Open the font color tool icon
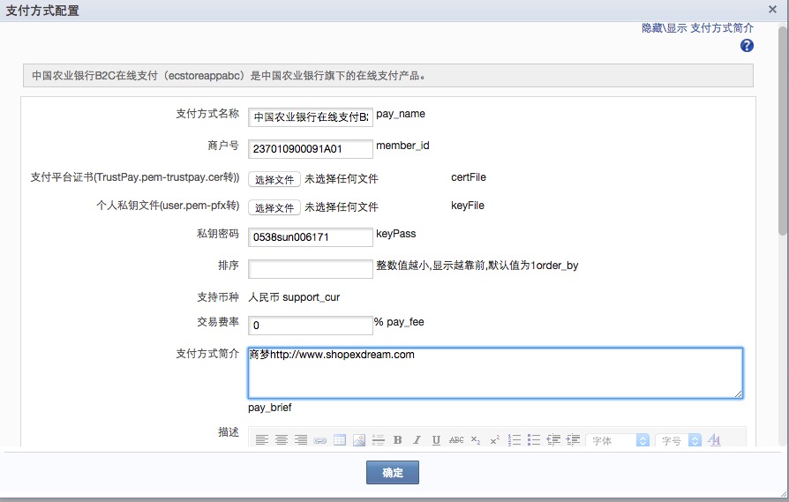Image resolution: width=789 pixels, height=502 pixels. pos(714,440)
